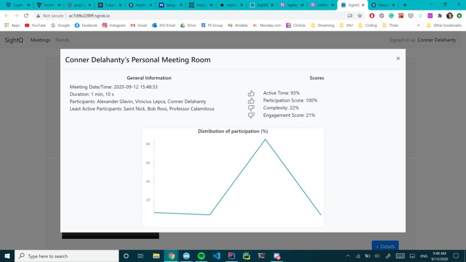Open Visual Studio Code from the taskbar
This screenshot has height=262, width=466.
(216, 256)
